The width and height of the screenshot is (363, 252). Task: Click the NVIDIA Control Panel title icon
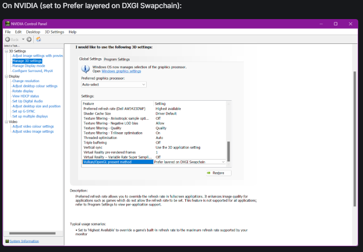click(8, 24)
